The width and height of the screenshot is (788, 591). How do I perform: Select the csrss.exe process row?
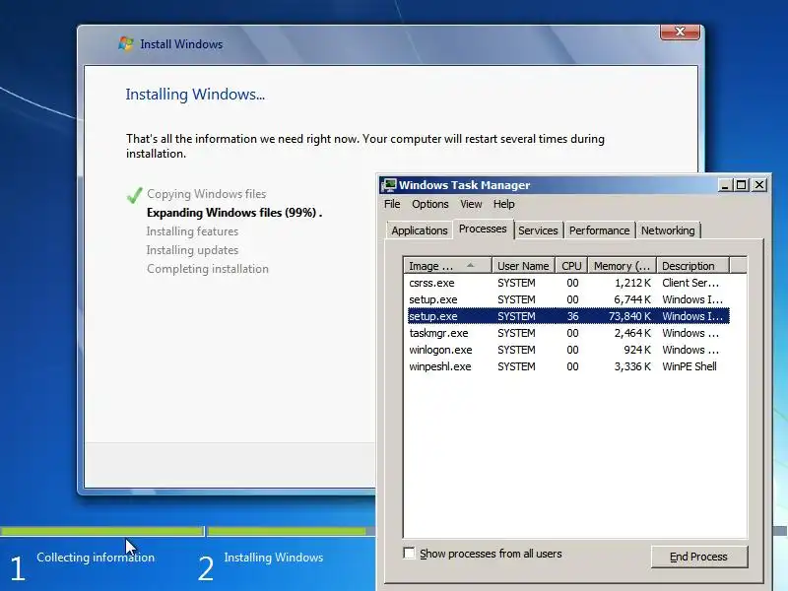click(x=568, y=283)
